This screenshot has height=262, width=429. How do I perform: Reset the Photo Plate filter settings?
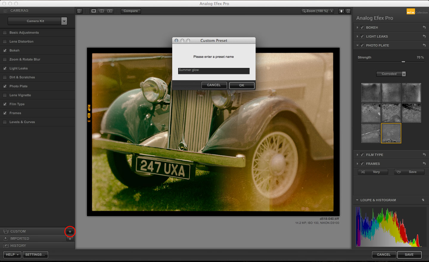pyautogui.click(x=424, y=45)
